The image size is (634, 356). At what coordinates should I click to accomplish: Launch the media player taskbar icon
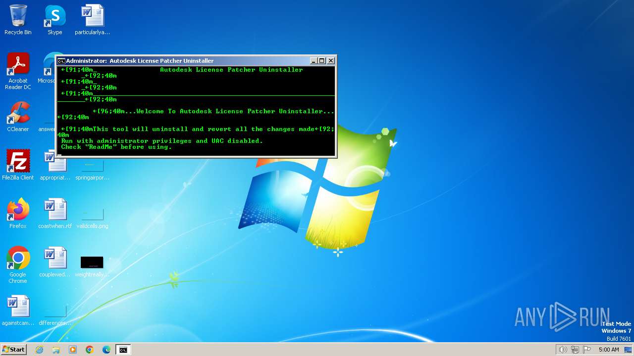pos(73,350)
